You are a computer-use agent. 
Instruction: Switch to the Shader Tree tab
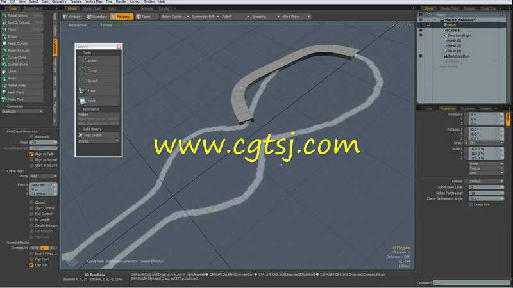[450, 8]
